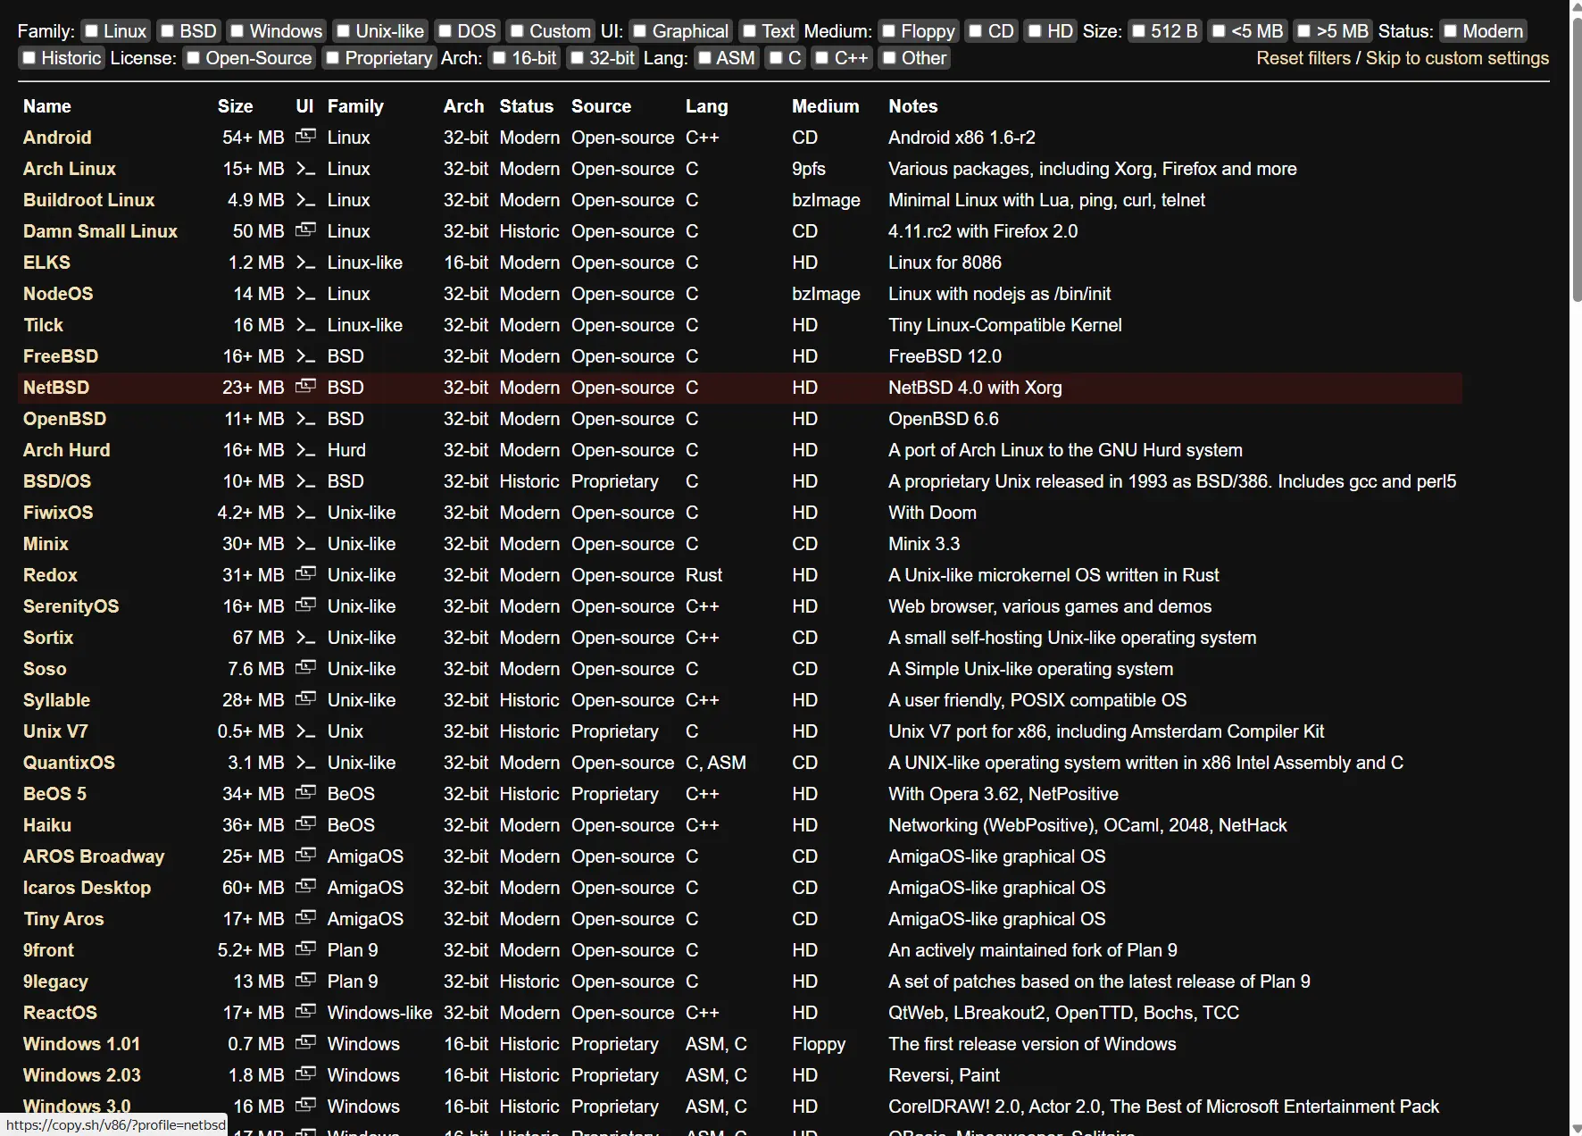Enable the Proprietary license filter
Viewport: 1582px width, 1136px height.
coord(332,58)
